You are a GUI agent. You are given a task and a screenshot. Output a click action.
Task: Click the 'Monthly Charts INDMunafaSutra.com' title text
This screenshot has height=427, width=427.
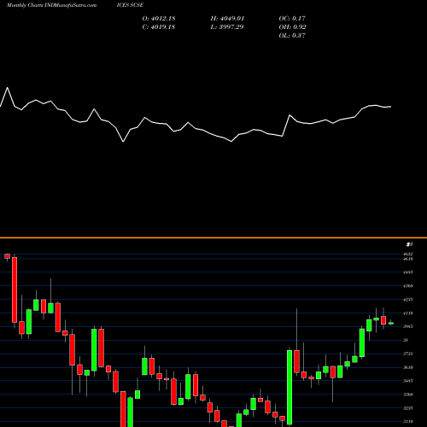click(51, 5)
